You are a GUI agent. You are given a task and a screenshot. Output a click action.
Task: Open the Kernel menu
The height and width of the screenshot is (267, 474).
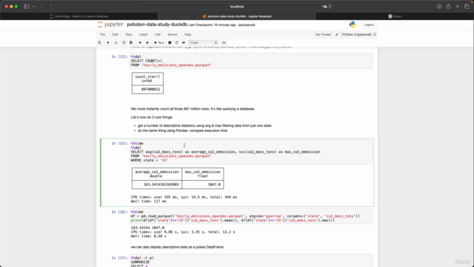tap(173, 35)
